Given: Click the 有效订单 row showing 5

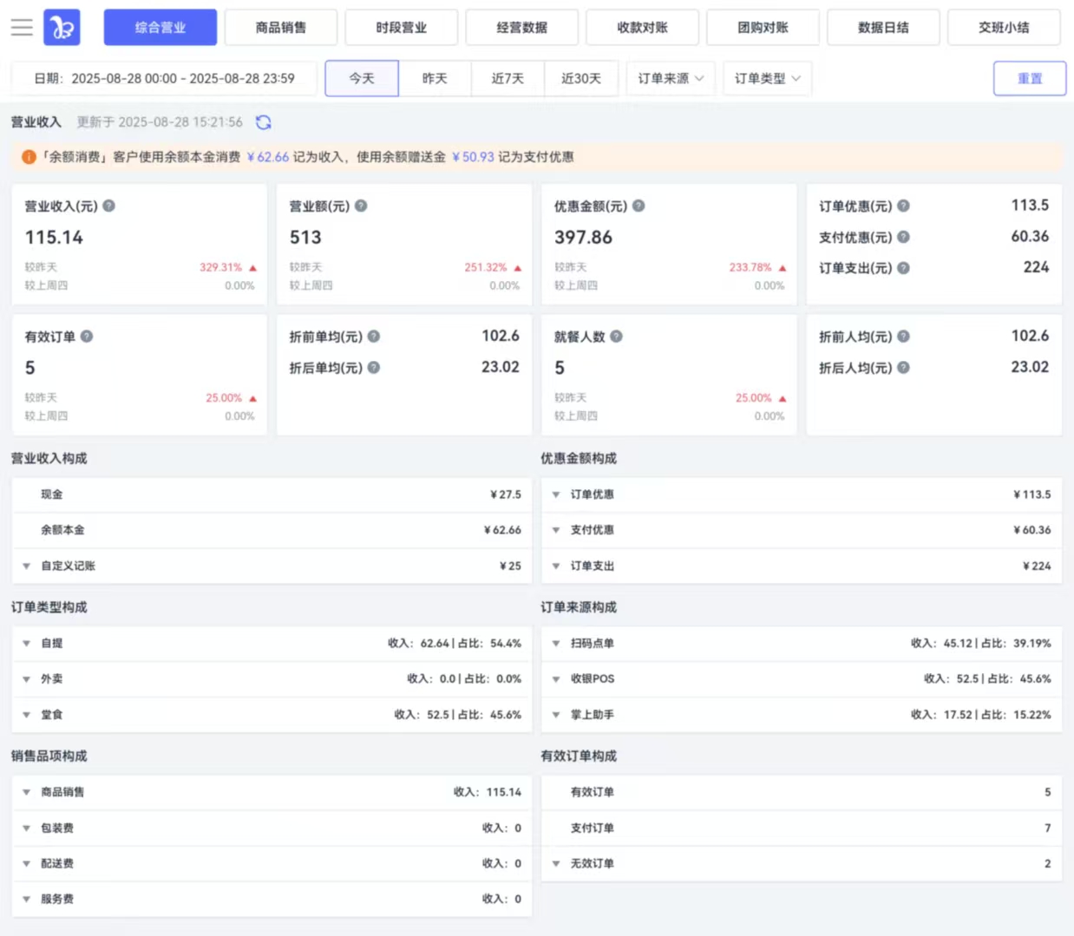Looking at the screenshot, I should [802, 792].
